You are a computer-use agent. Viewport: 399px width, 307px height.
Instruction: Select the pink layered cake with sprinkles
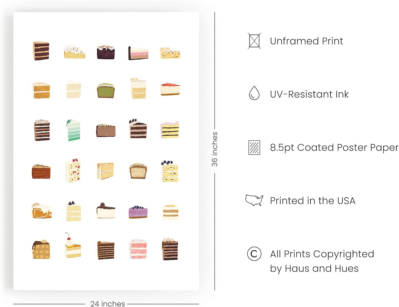pyautogui.click(x=138, y=249)
